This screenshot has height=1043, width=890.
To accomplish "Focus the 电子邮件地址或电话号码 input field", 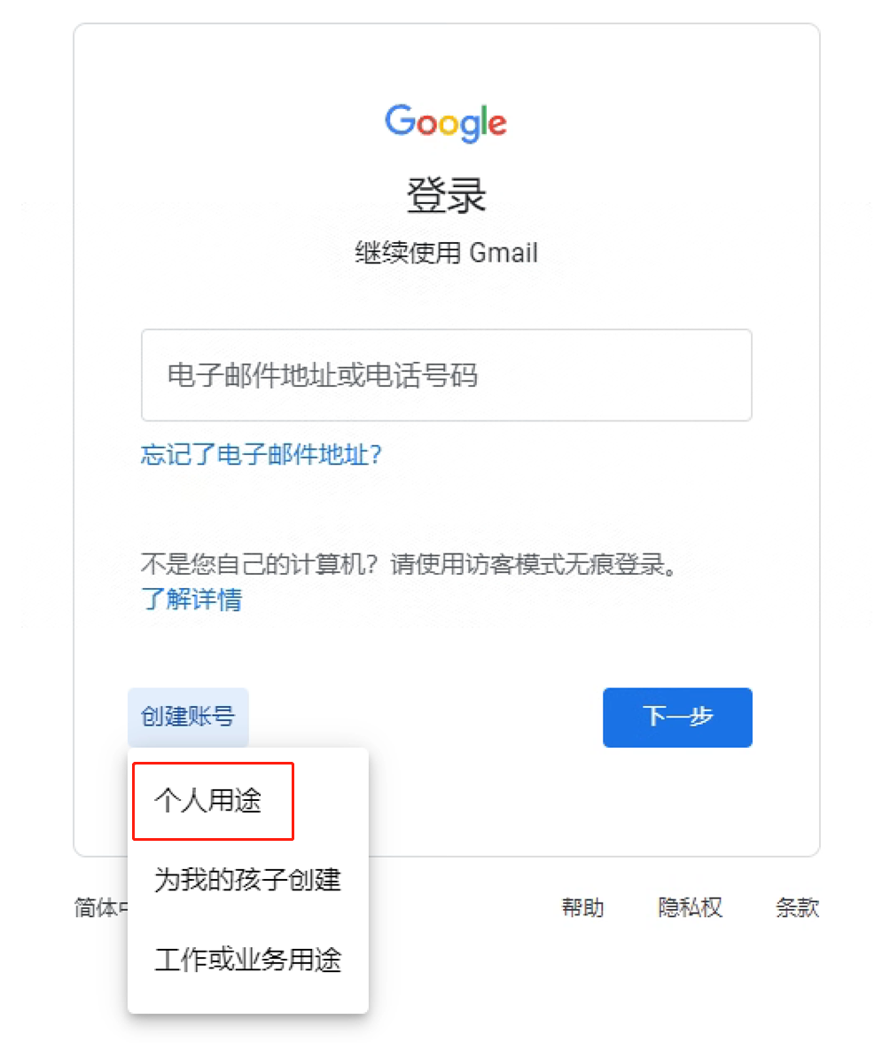I will [446, 374].
